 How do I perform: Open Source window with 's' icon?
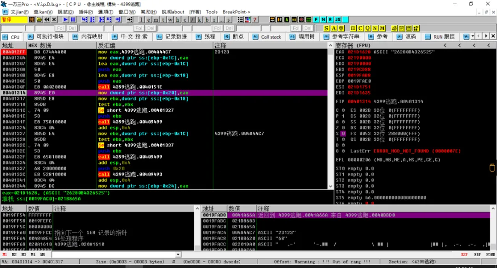(x=229, y=20)
